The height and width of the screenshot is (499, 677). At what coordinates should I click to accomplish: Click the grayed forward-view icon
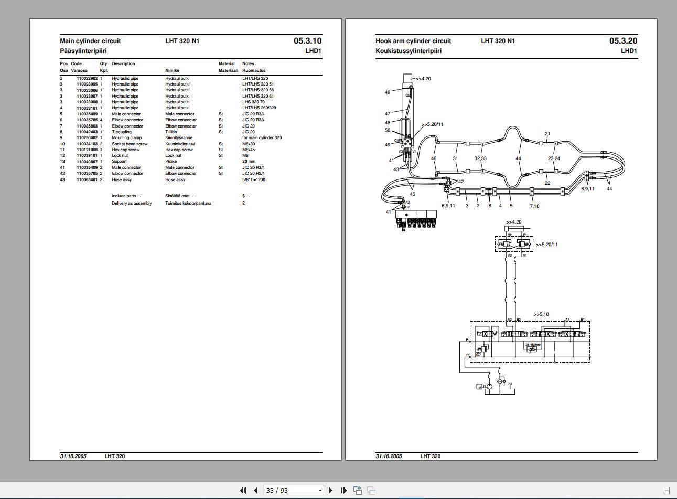click(371, 490)
